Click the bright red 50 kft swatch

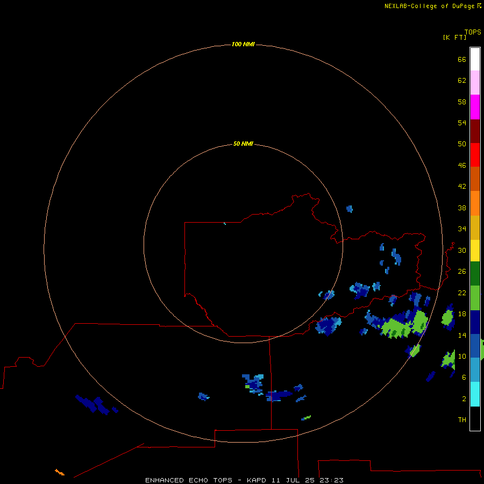[x=475, y=155]
